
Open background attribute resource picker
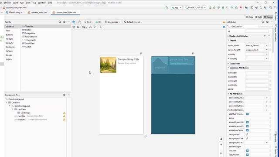point(247,134)
